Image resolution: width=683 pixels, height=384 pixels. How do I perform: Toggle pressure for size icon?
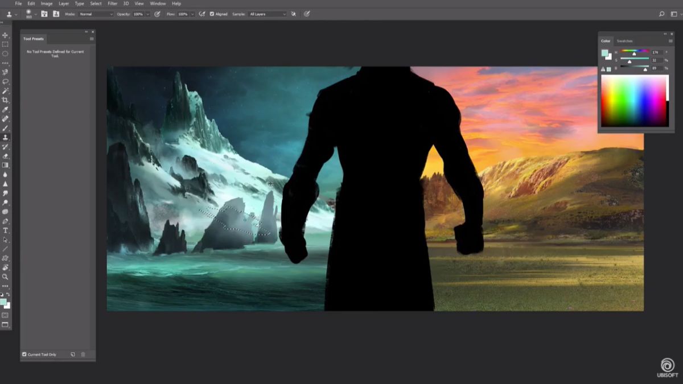[307, 14]
